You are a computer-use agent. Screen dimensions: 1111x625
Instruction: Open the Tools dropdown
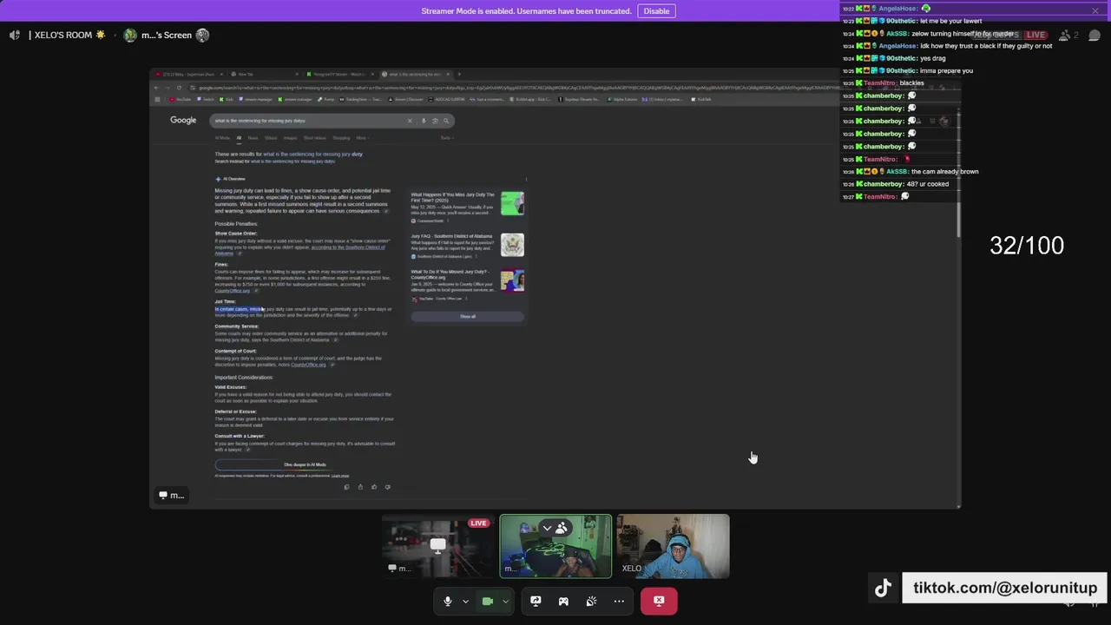(x=445, y=137)
